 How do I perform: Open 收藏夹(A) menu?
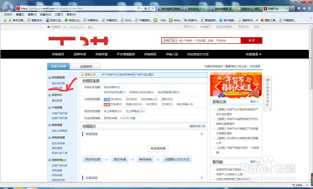click(x=45, y=15)
